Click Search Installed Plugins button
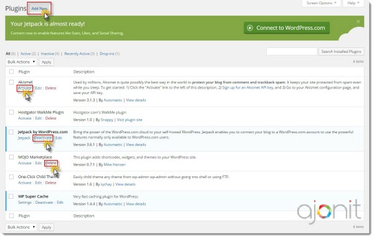This screenshot has height=238, width=374. [x=341, y=51]
